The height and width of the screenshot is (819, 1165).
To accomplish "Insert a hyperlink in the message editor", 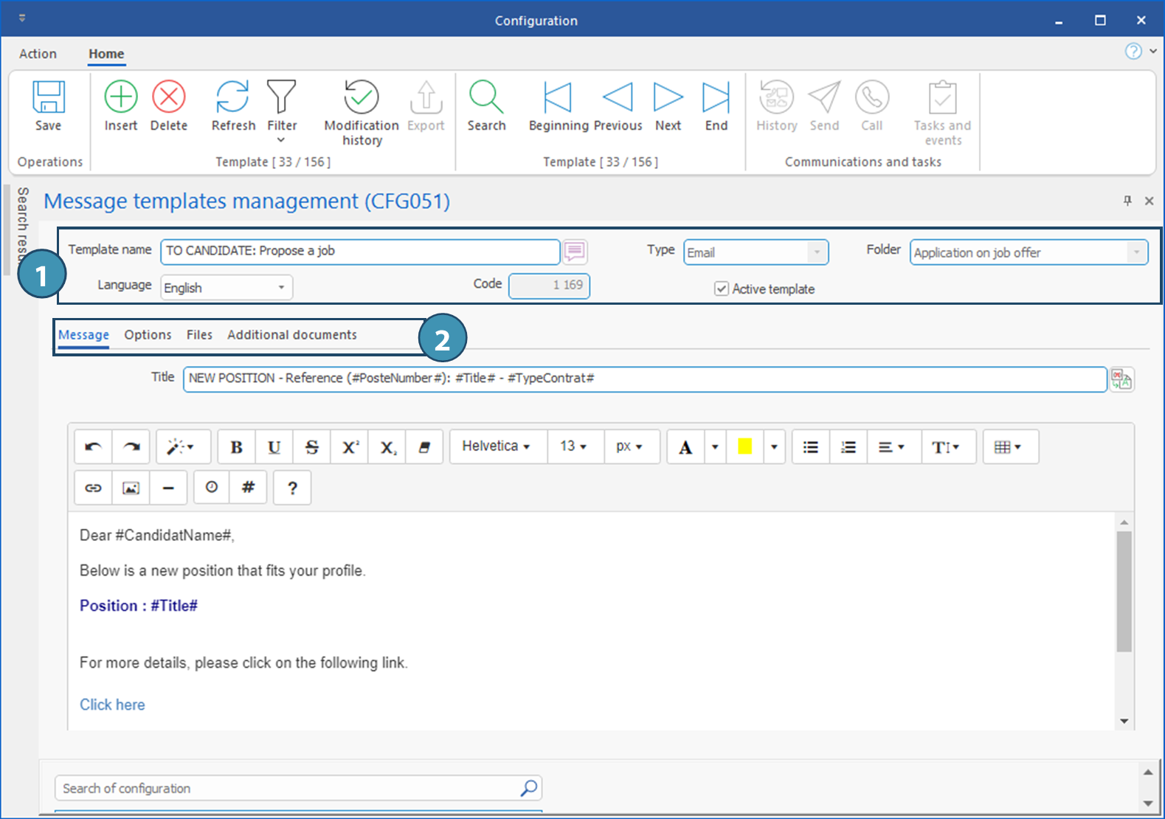I will (93, 488).
